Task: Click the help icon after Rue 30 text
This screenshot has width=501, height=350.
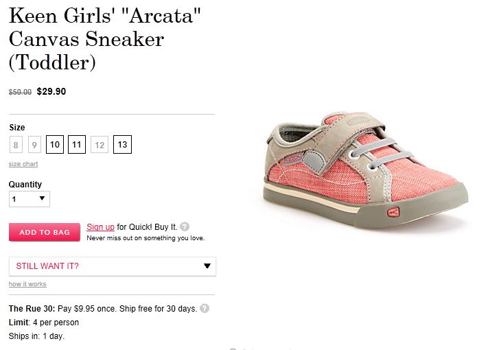Action: [x=205, y=309]
